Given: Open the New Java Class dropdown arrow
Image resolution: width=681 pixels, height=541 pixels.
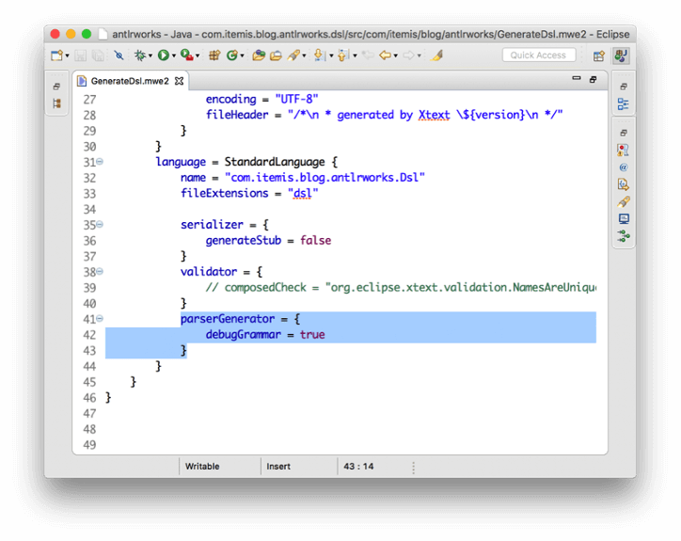Looking at the screenshot, I should tap(243, 56).
